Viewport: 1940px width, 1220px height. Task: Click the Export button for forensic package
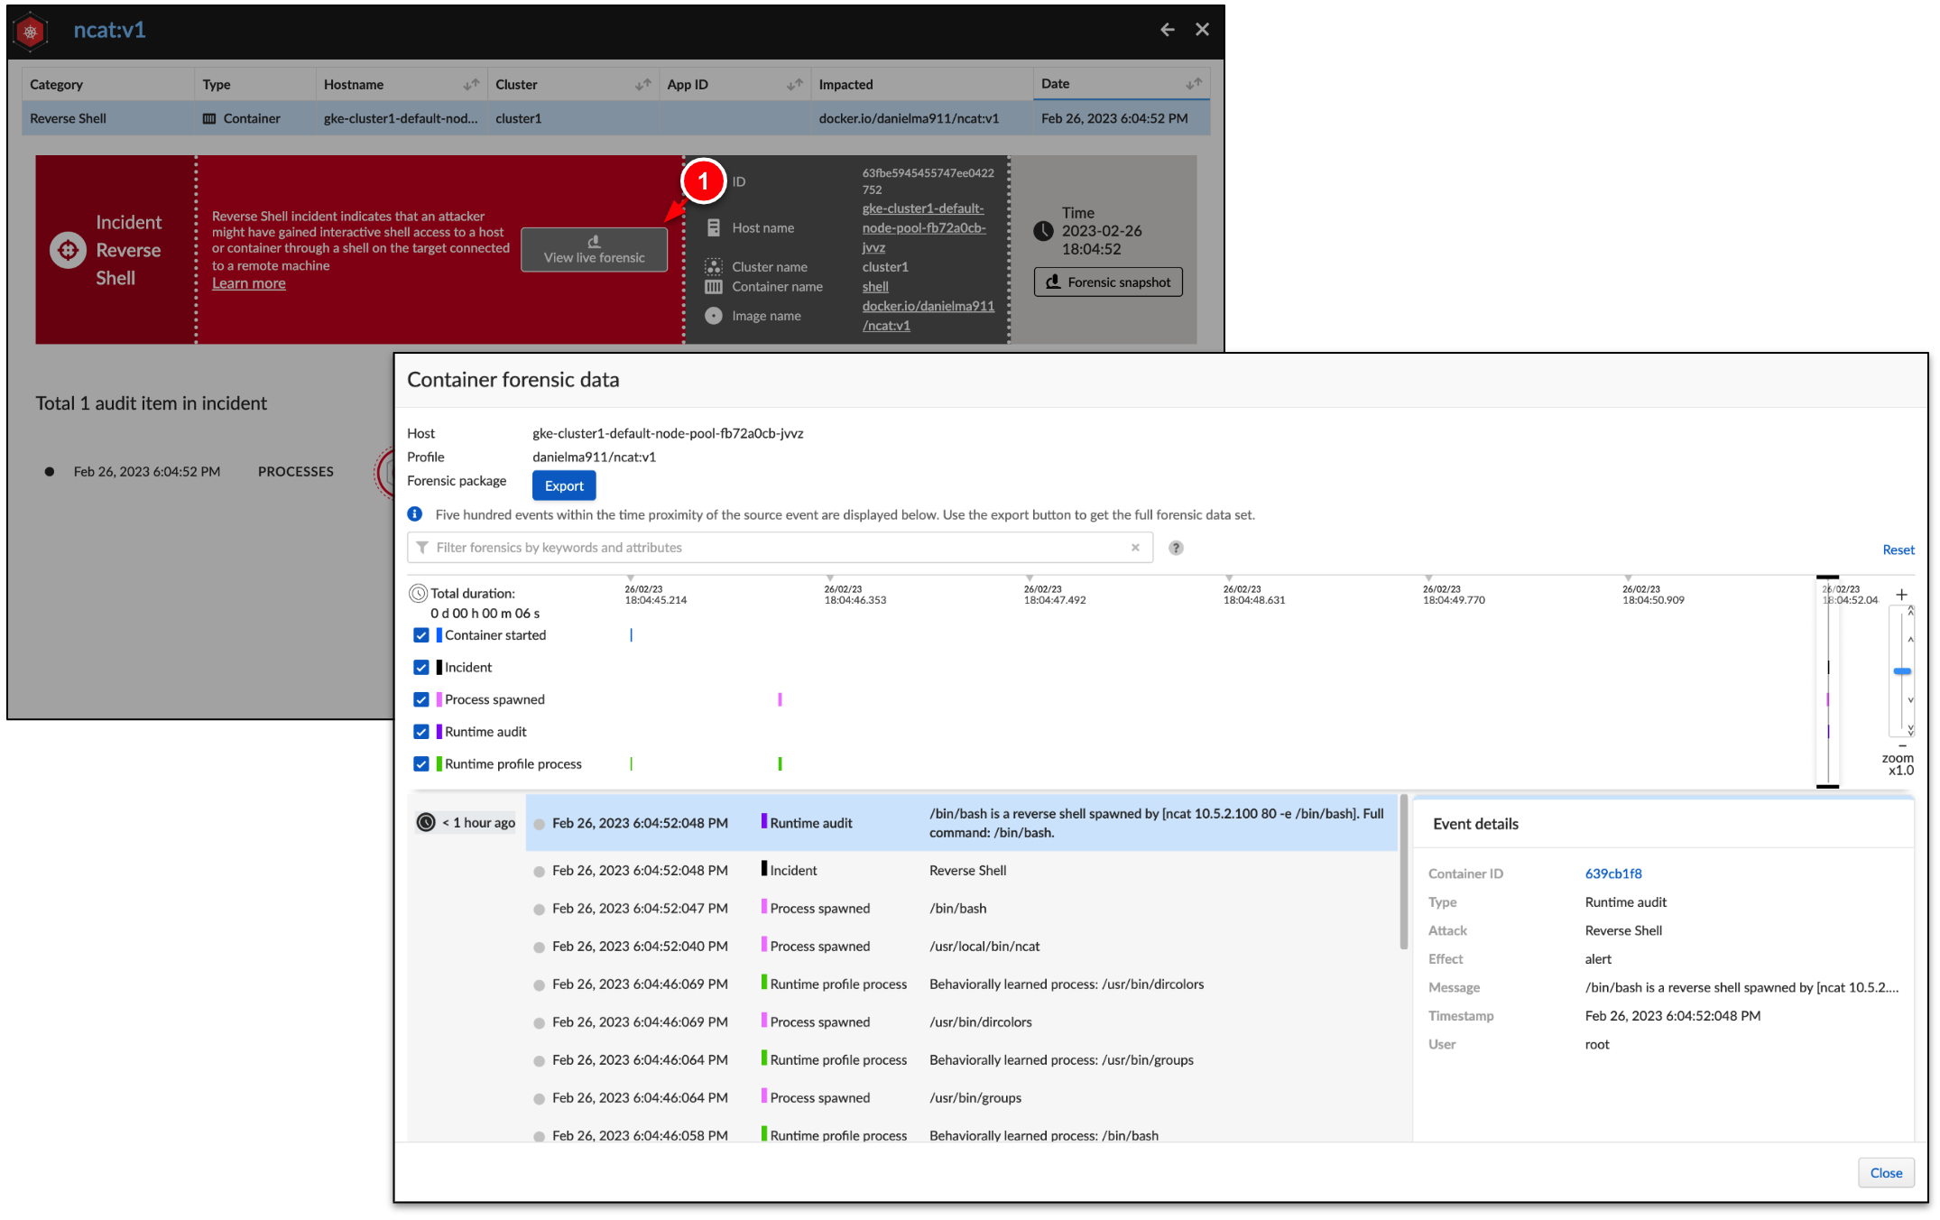(x=563, y=485)
